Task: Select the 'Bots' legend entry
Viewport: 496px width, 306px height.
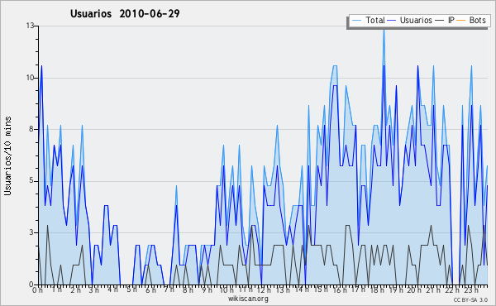Action: click(x=477, y=20)
